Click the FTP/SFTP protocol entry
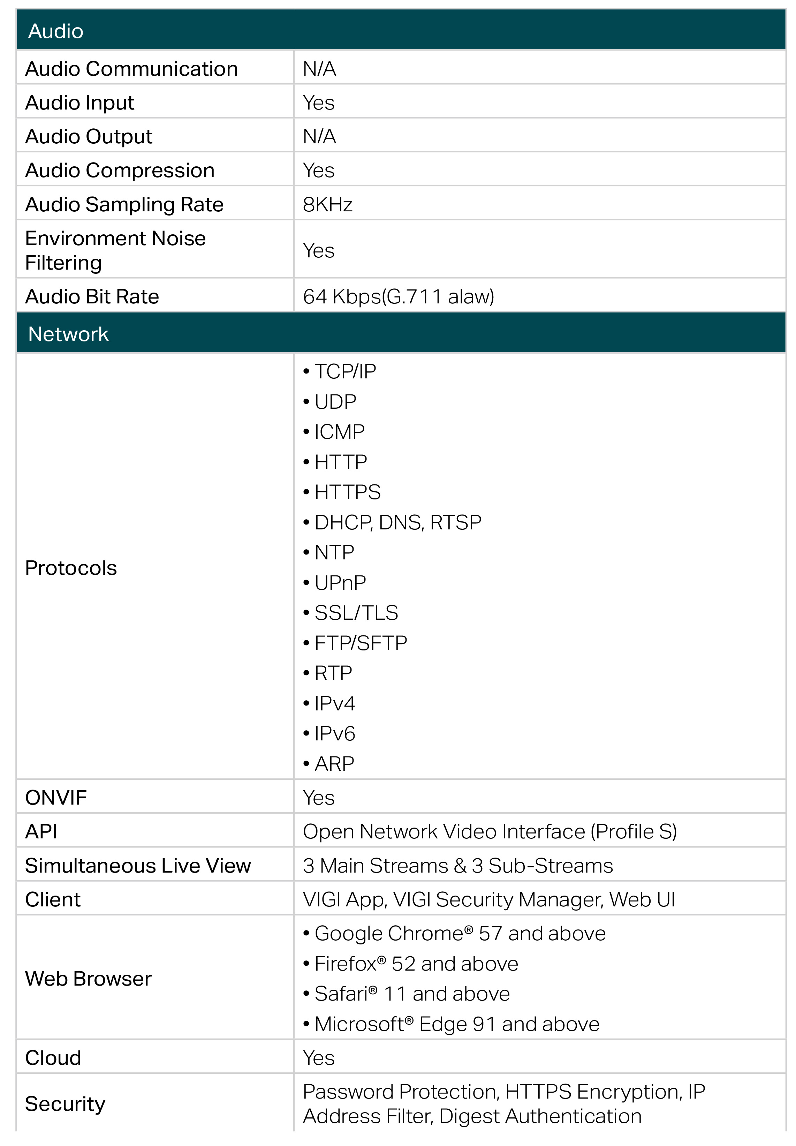The width and height of the screenshot is (796, 1146). point(361,643)
